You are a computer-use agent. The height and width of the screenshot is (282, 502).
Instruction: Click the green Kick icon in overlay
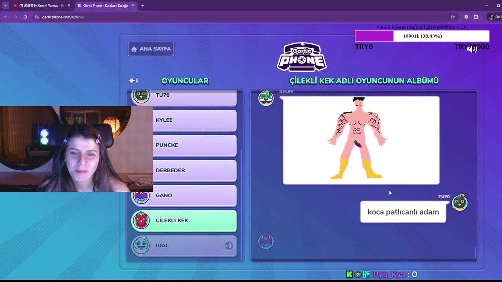(349, 275)
